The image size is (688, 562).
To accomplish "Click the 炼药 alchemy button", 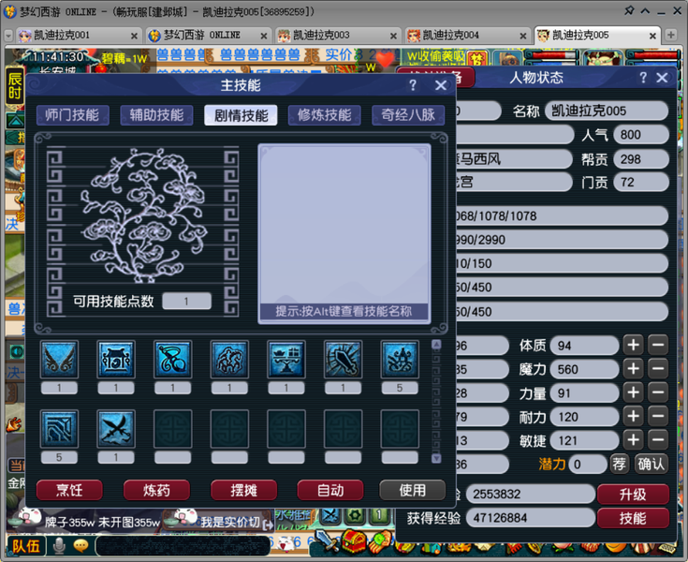I will click(x=156, y=490).
